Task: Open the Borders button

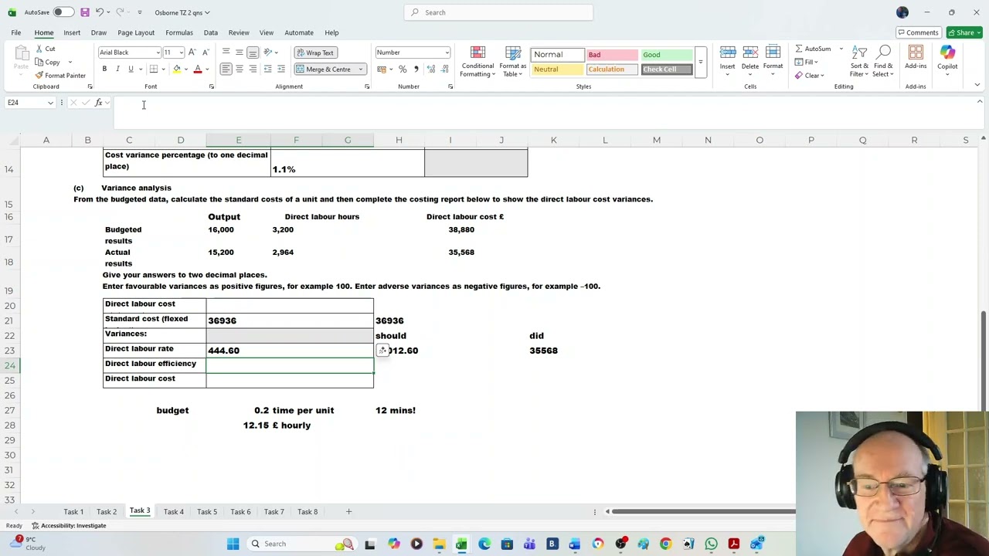Action: click(x=153, y=69)
